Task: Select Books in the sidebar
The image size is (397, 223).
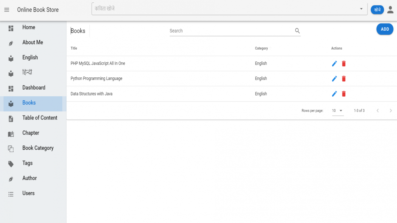Action: pyautogui.click(x=33, y=104)
